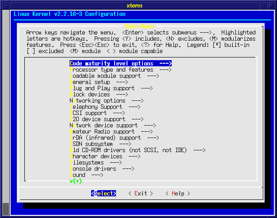The width and height of the screenshot is (277, 218).
Task: Select Character devices entry
Action: click(104, 156)
